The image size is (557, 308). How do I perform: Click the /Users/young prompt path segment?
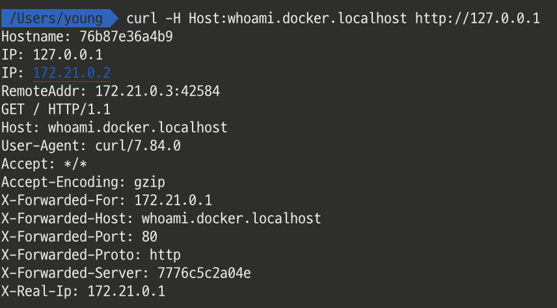57,18
